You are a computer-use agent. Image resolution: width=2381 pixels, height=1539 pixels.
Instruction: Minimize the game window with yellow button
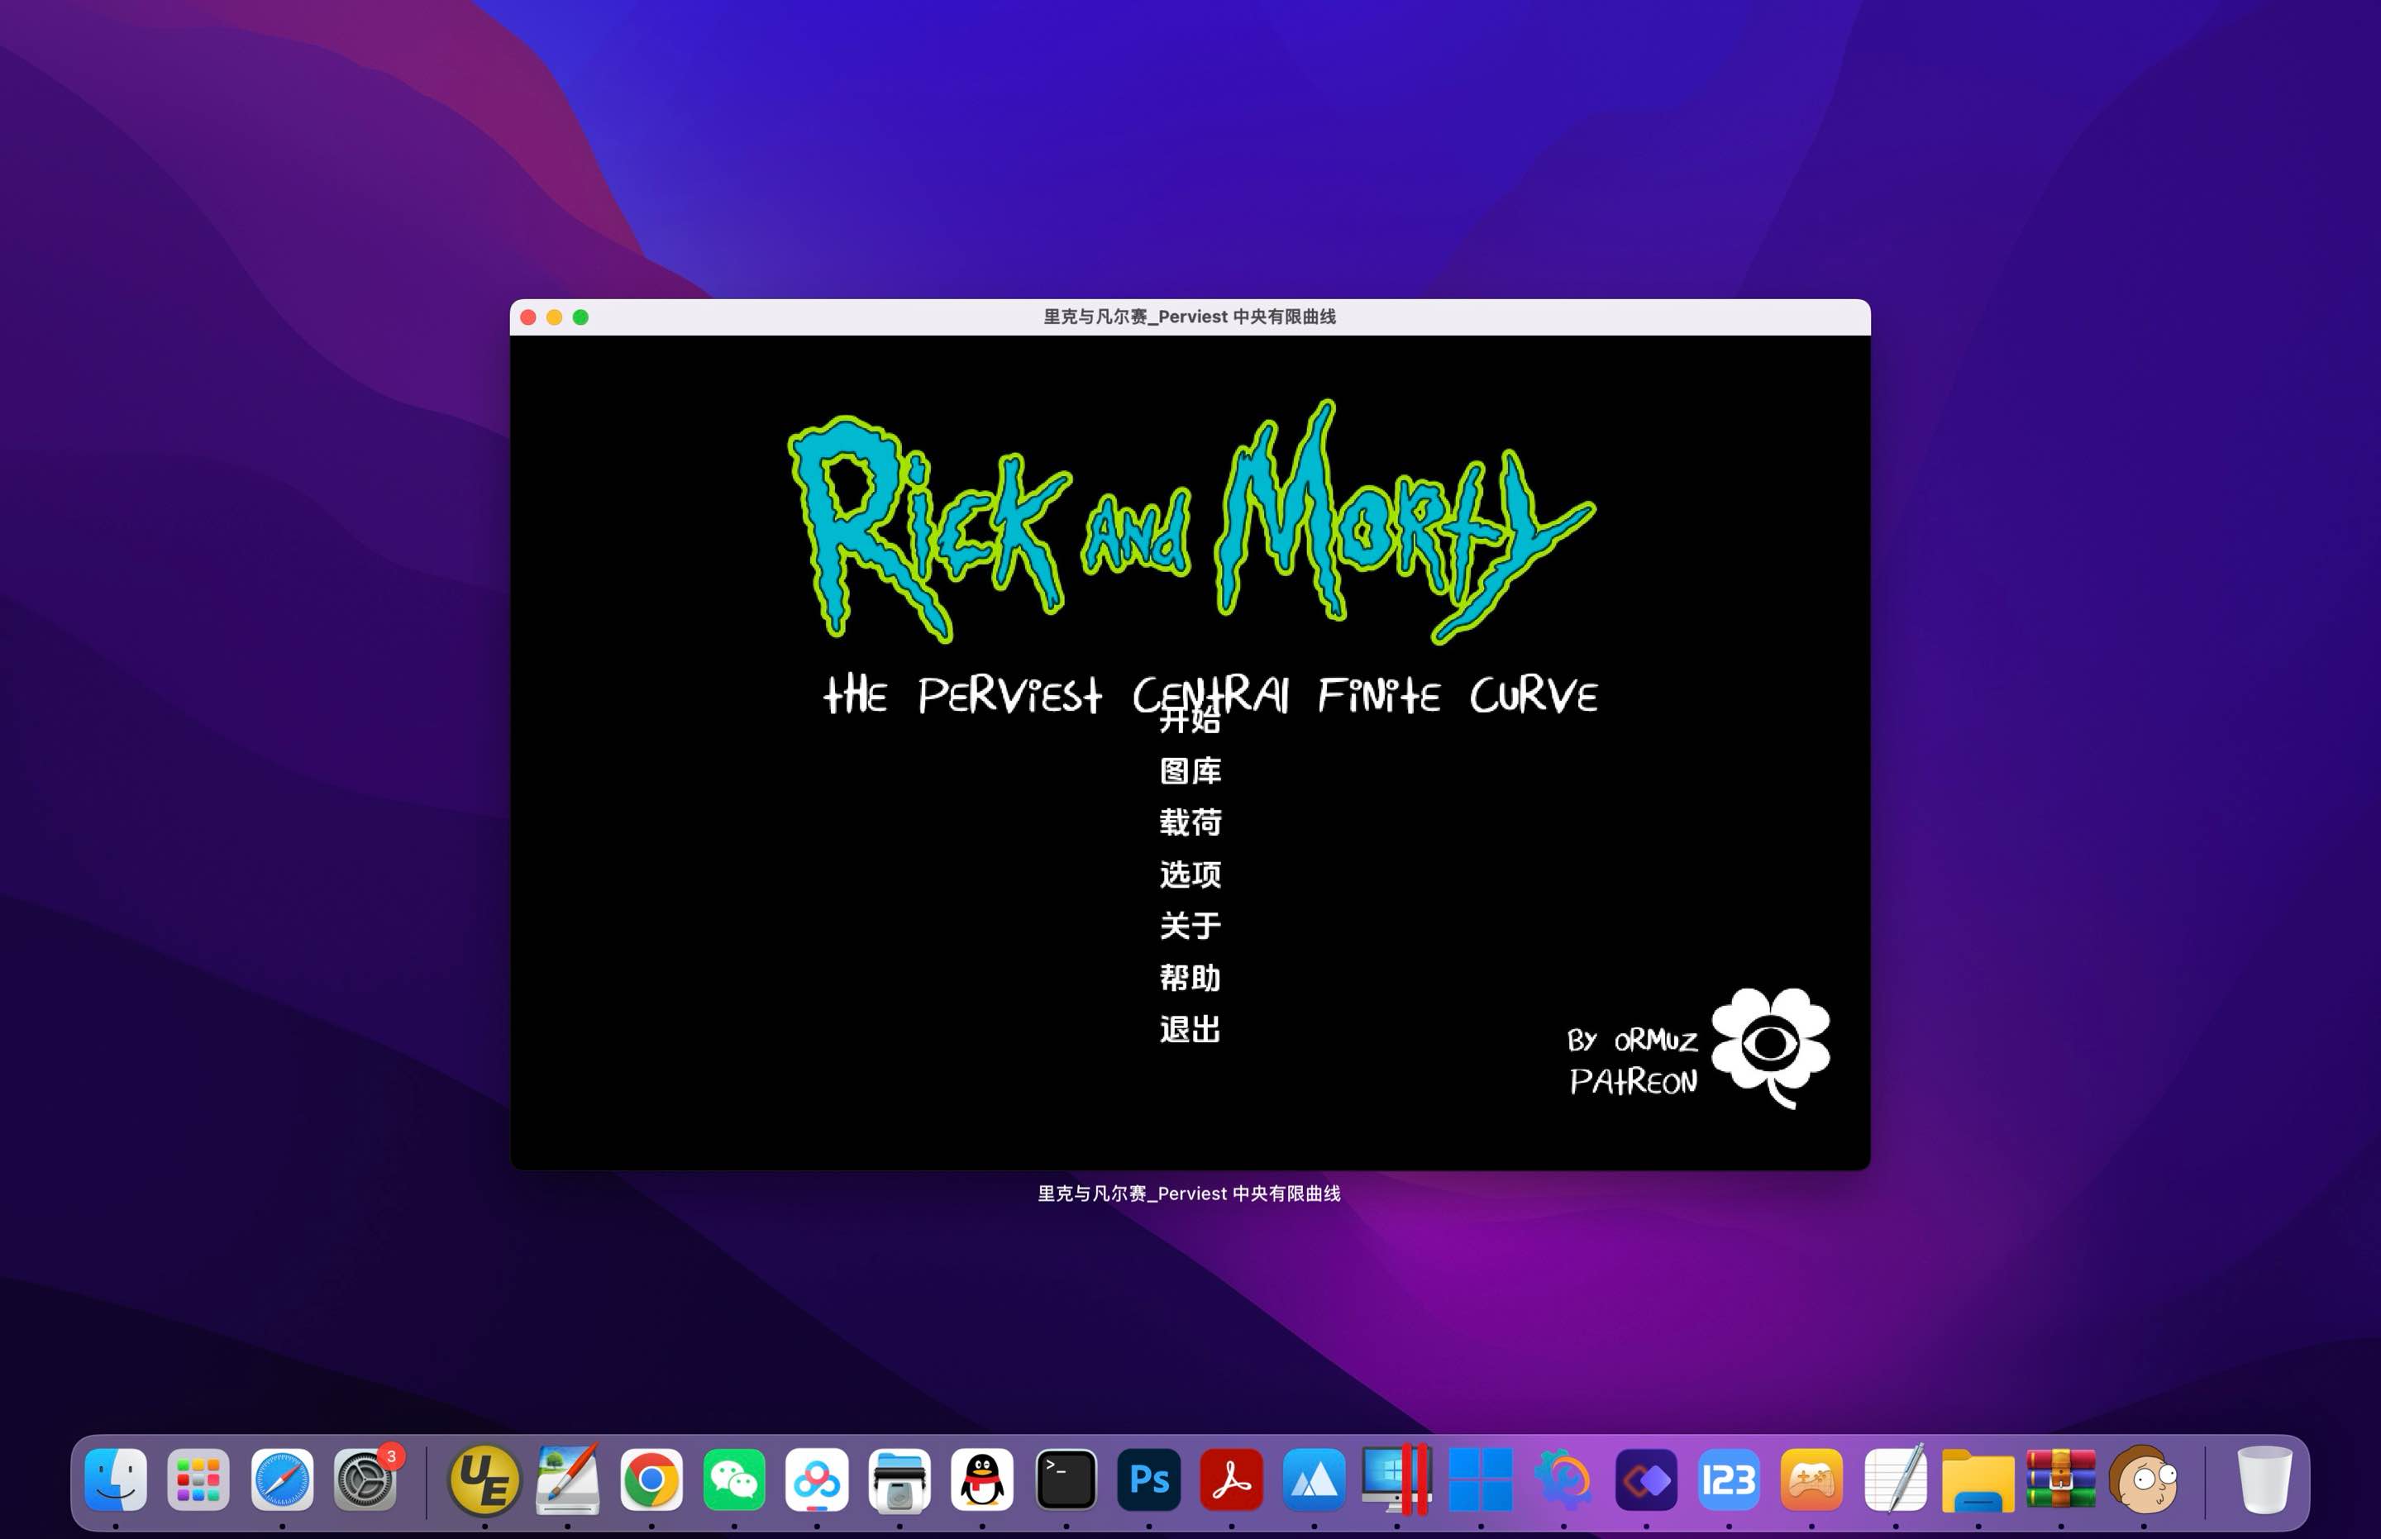pyautogui.click(x=554, y=317)
